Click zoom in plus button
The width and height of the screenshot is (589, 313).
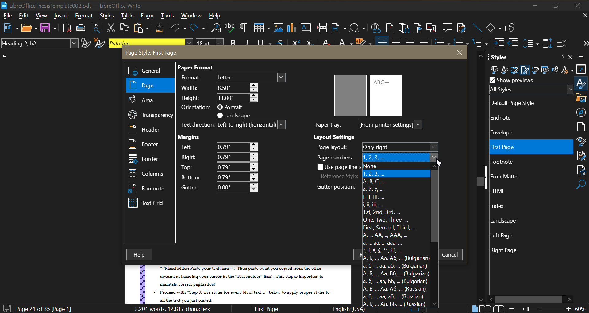click(568, 309)
